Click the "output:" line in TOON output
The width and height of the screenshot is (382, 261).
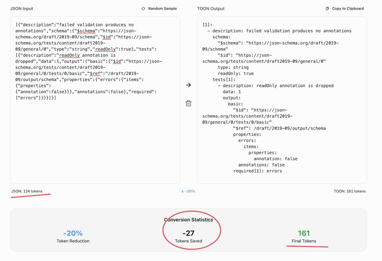coord(232,98)
